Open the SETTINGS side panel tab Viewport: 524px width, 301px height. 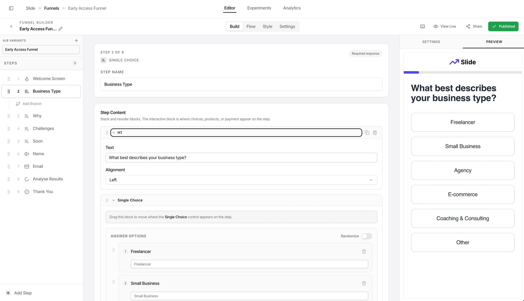click(431, 42)
